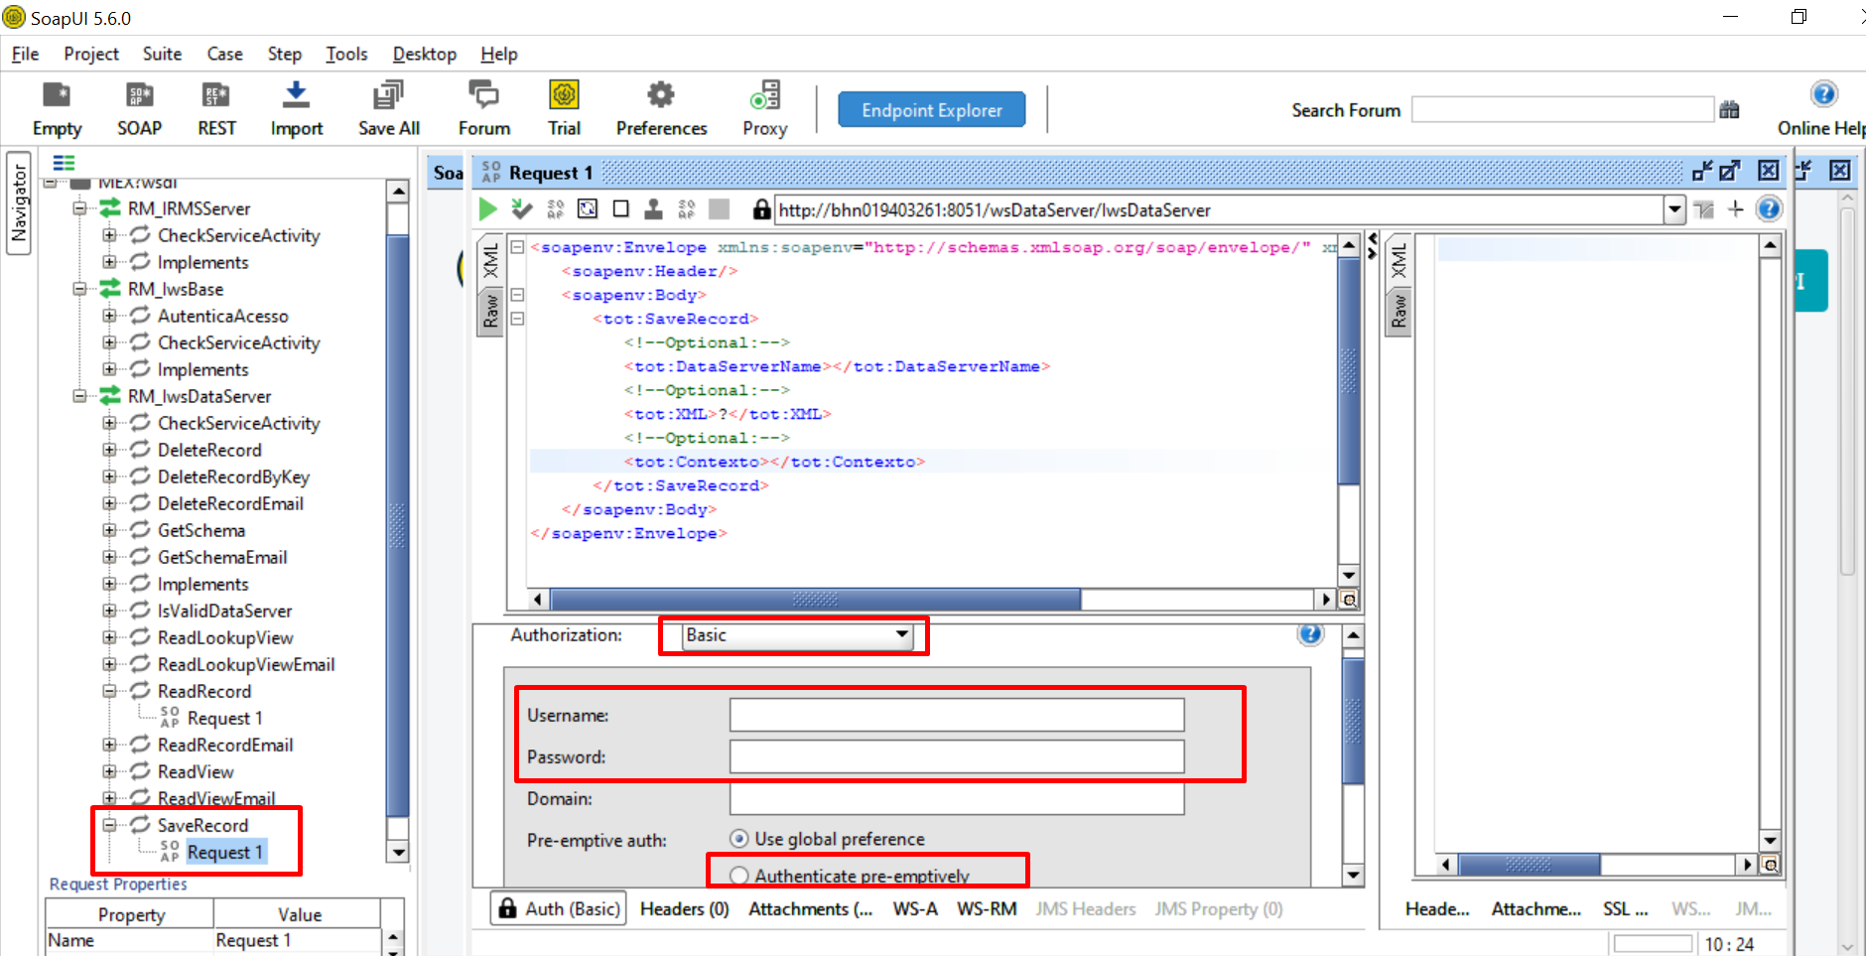Screen dimensions: 1866x956
Task: Click the Trial toolbar icon
Action: tap(564, 108)
